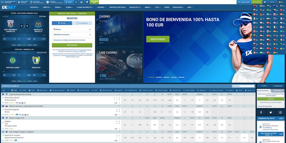
Task: Open the Instagram social icon
Action: (x=280, y=113)
